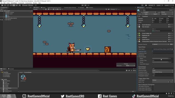This screenshot has height=98, width=175.
Task: Open the Layer Default dropdown
Action: (167, 12)
